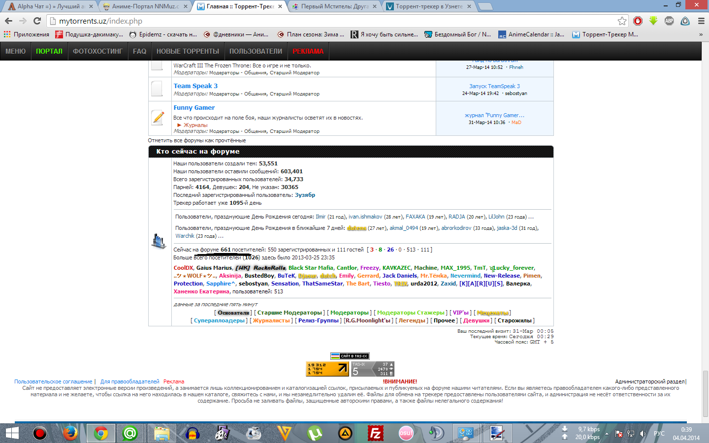Open the Epidemz bookmark
Screen dimensions: 709x443
click(163, 34)
